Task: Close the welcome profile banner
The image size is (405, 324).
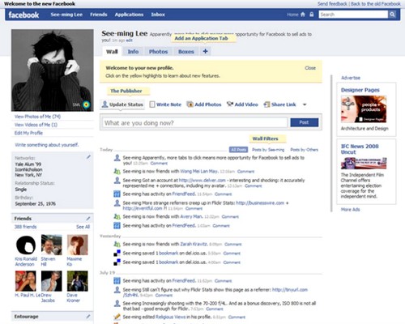Action: tap(310, 68)
